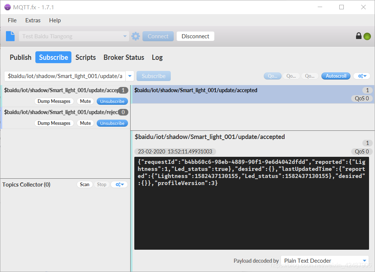Switch to the Publish tab
The width and height of the screenshot is (375, 272).
tap(20, 57)
